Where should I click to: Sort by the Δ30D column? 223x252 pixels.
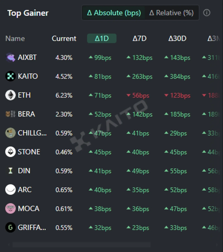coord(177,39)
